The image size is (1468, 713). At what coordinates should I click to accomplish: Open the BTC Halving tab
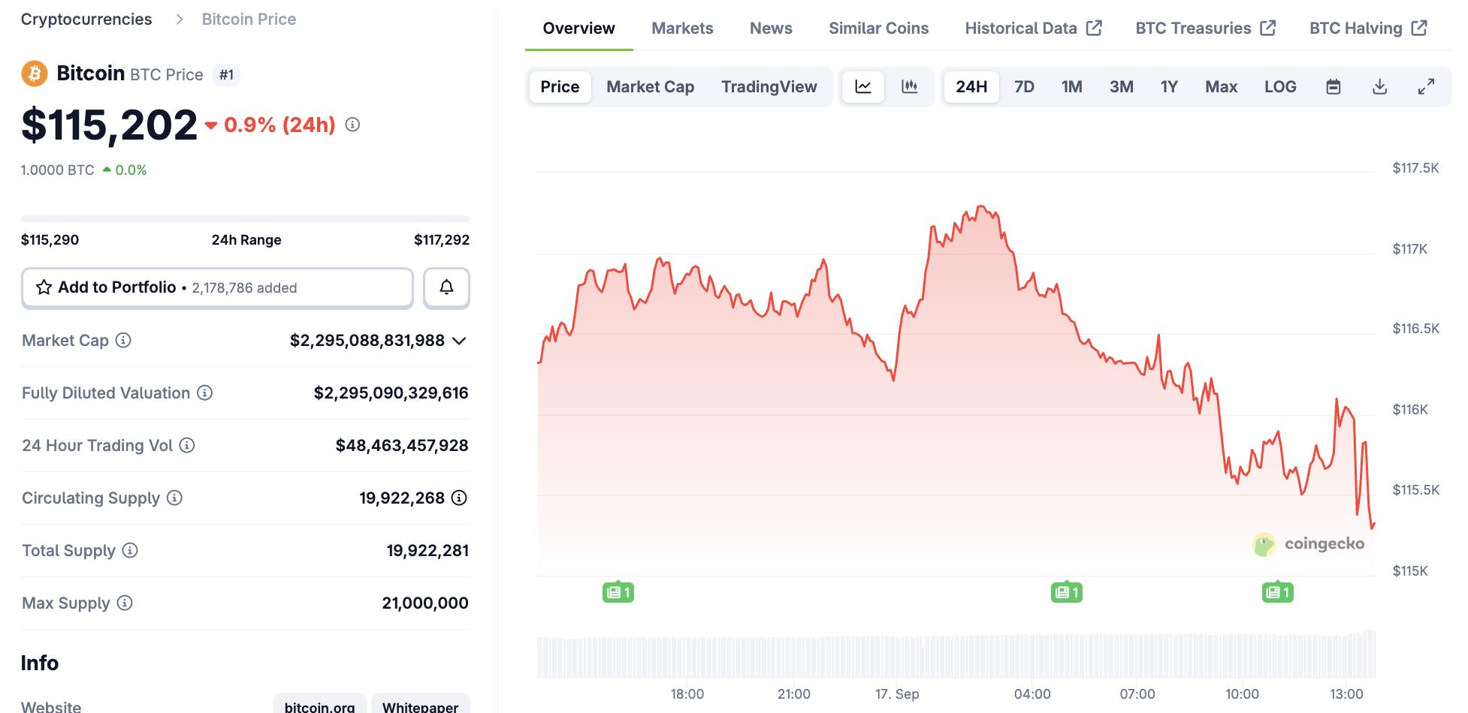1368,29
